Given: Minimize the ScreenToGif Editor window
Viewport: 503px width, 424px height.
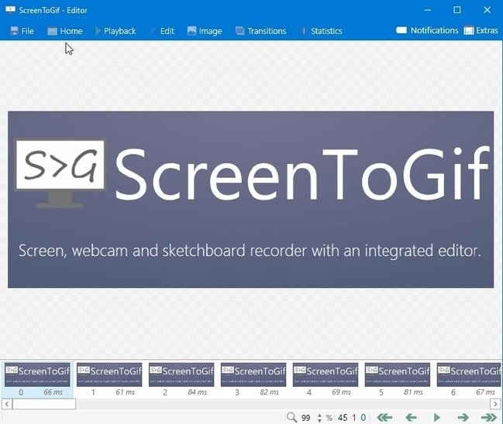Looking at the screenshot, I should pos(427,10).
